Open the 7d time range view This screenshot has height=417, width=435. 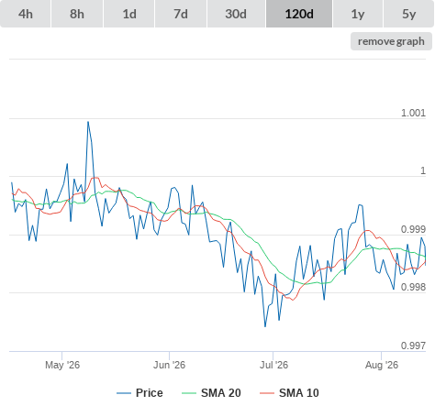tap(181, 14)
